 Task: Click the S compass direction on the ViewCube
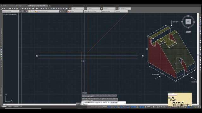click(188, 28)
